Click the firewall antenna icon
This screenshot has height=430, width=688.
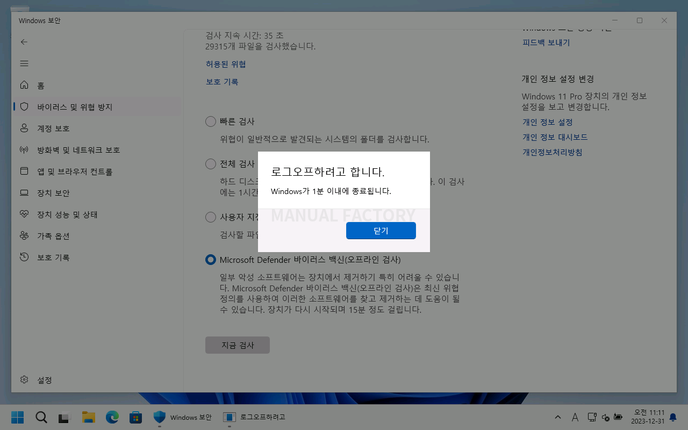click(24, 150)
